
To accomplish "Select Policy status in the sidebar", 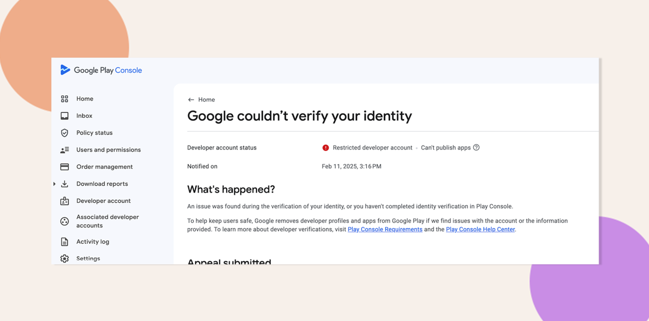I will 94,133.
